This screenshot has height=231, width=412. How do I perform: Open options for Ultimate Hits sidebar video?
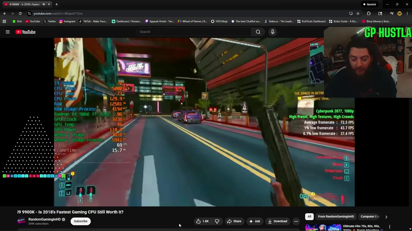389,227
